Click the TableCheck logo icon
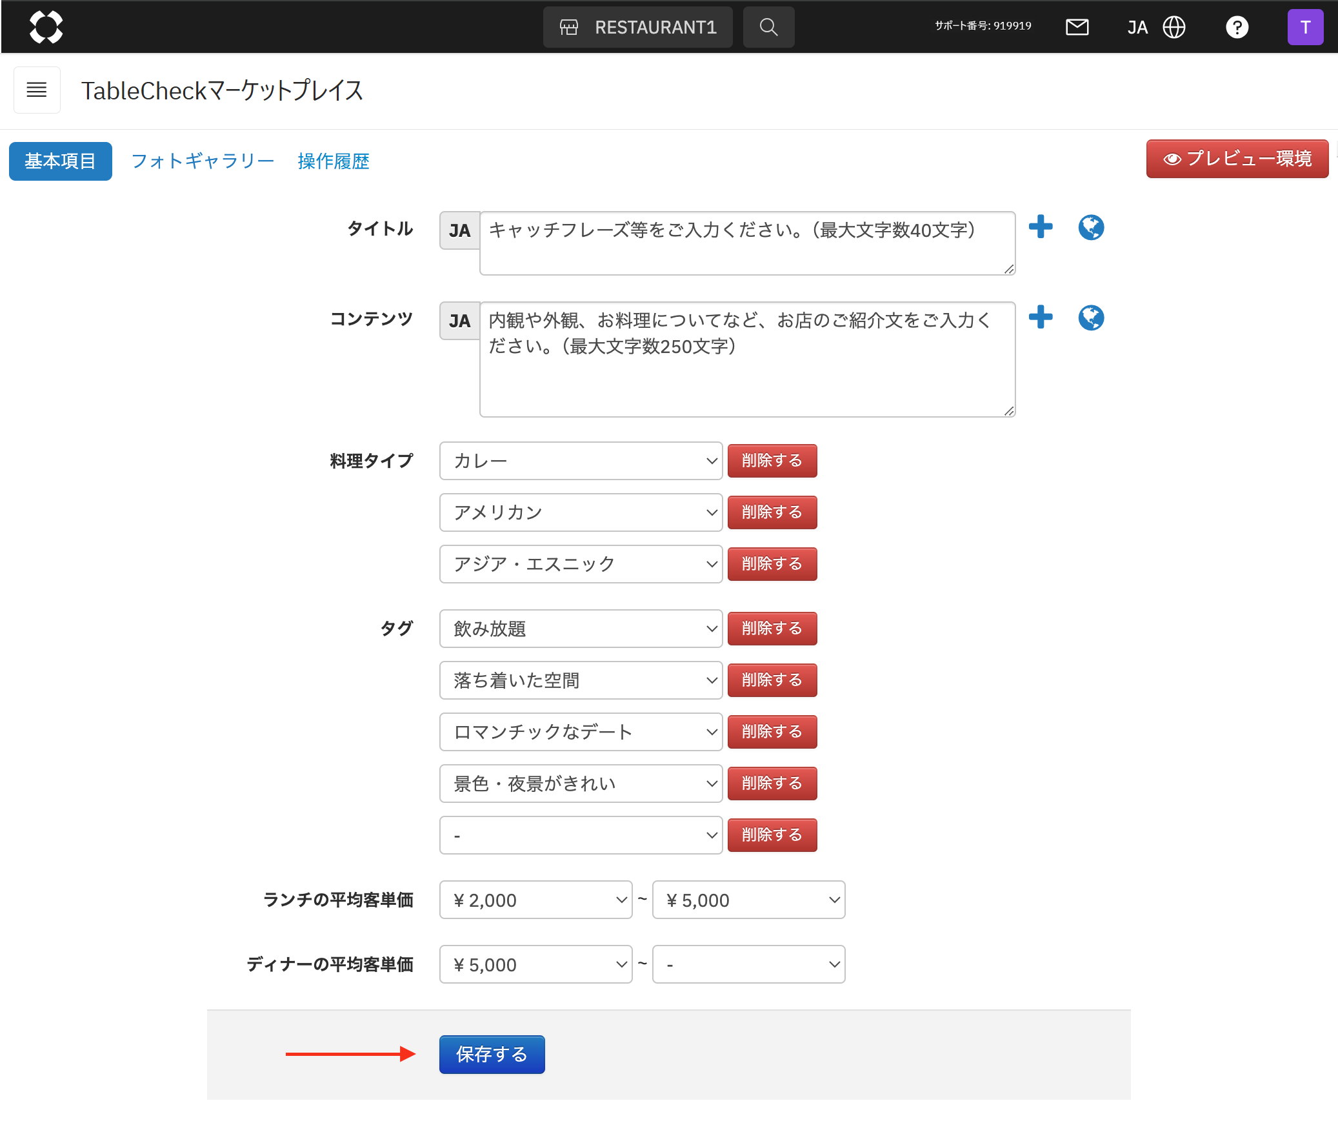The image size is (1338, 1123). (x=46, y=27)
